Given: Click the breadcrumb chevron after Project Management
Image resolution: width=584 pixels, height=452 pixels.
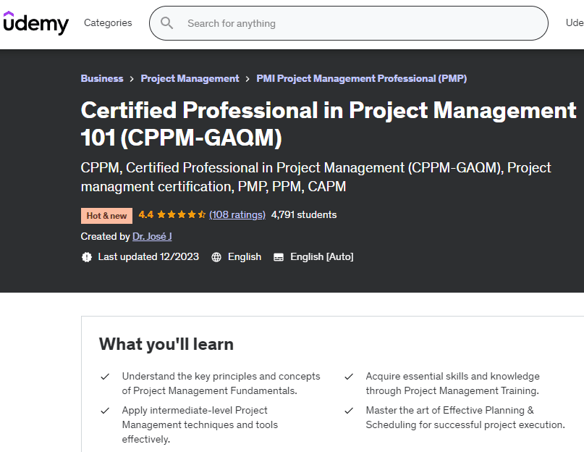Looking at the screenshot, I should (x=247, y=78).
